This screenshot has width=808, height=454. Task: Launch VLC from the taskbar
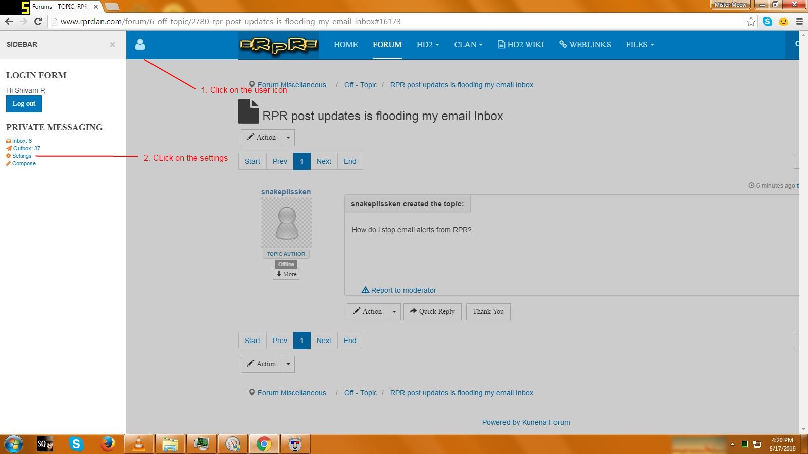pos(138,444)
